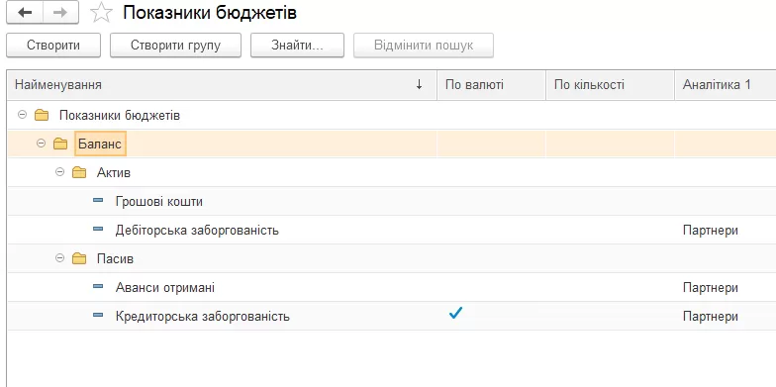Screen dimensions: 776x387
Task: Click Партнери in the Аванси отримані row
Action: click(711, 287)
